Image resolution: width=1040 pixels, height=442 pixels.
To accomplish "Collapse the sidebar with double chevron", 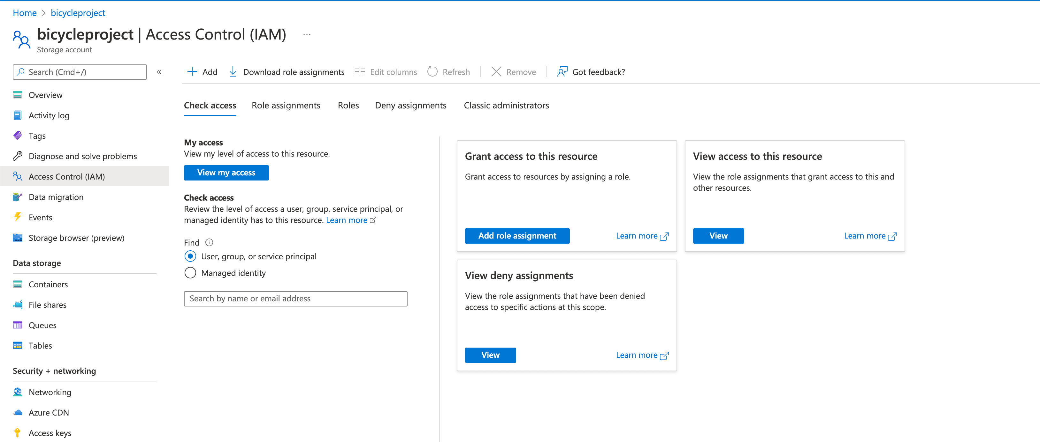I will coord(159,72).
